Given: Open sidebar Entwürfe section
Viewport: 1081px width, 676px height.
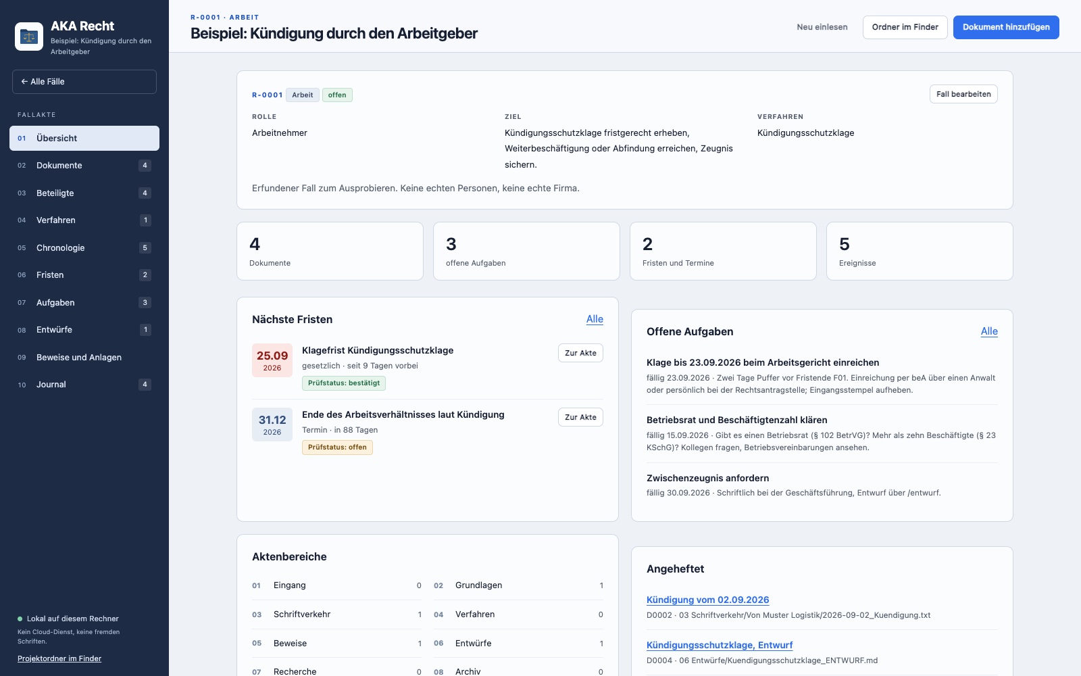Looking at the screenshot, I should (x=84, y=330).
